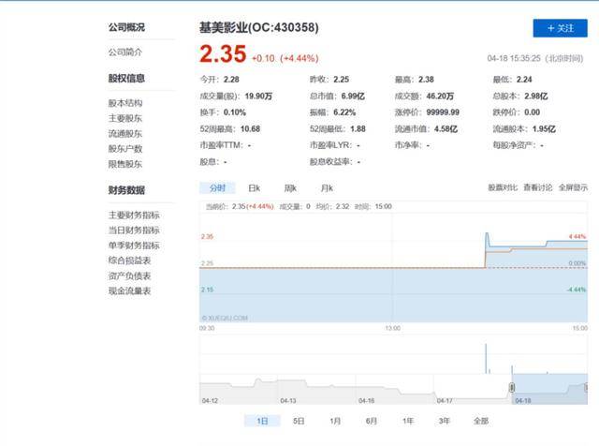The image size is (599, 446).
Task: Open 限售股东 sidebar link
Action: tap(124, 164)
